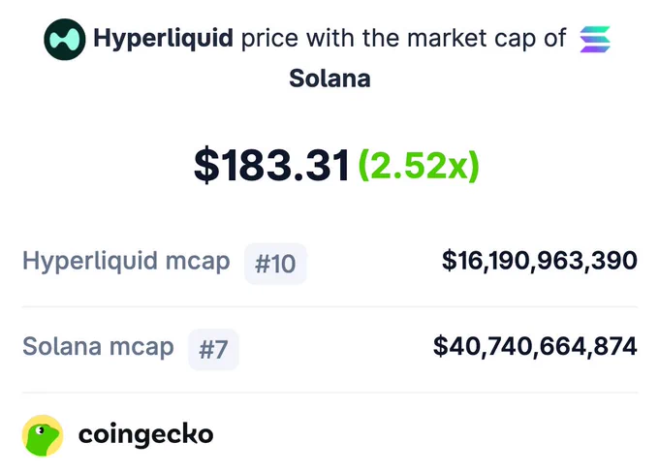Click the coingecko wordmark text
The width and height of the screenshot is (659, 474).
[x=145, y=435]
